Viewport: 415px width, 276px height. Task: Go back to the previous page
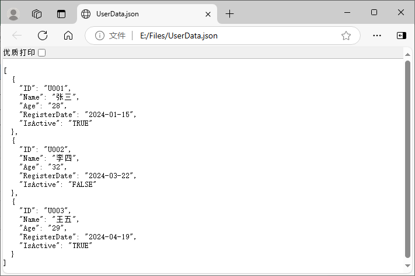[17, 36]
